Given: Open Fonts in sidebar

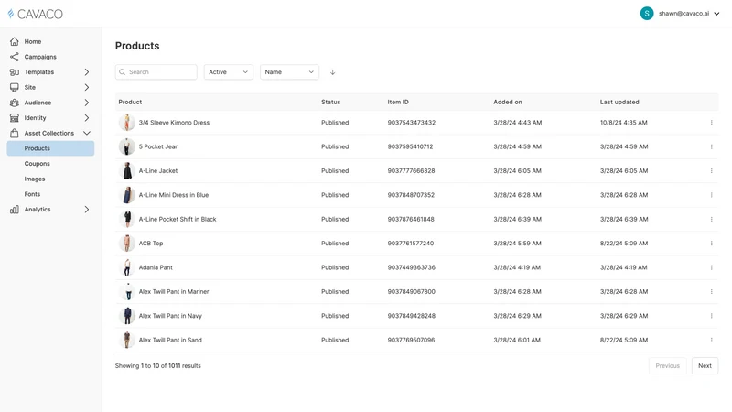Looking at the screenshot, I should (x=32, y=194).
